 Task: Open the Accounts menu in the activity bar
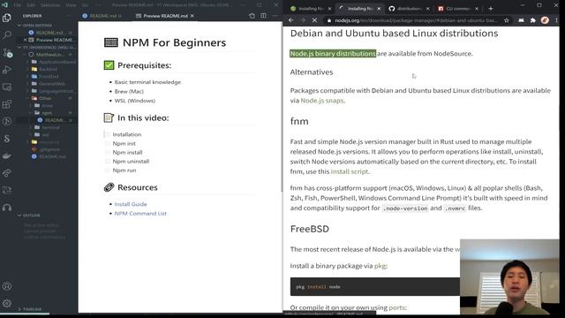click(x=7, y=286)
